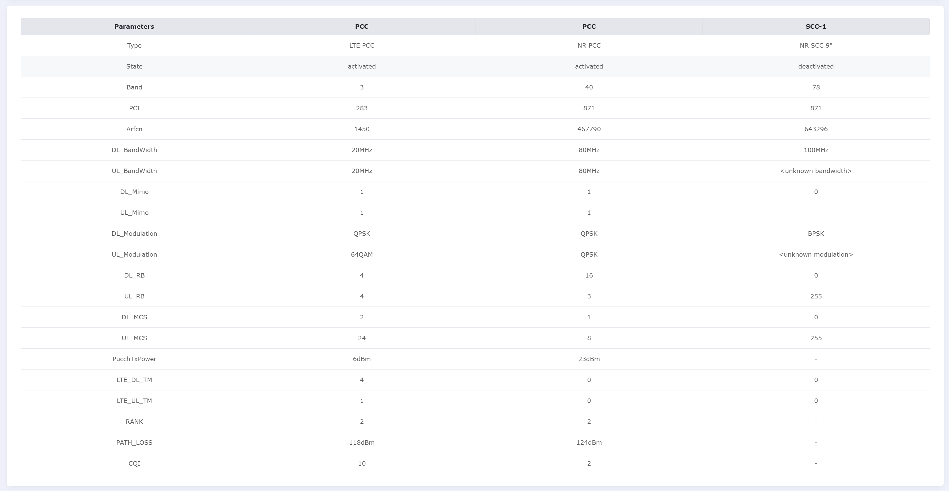Select the SCC-1 column header
949x491 pixels.
tap(816, 26)
